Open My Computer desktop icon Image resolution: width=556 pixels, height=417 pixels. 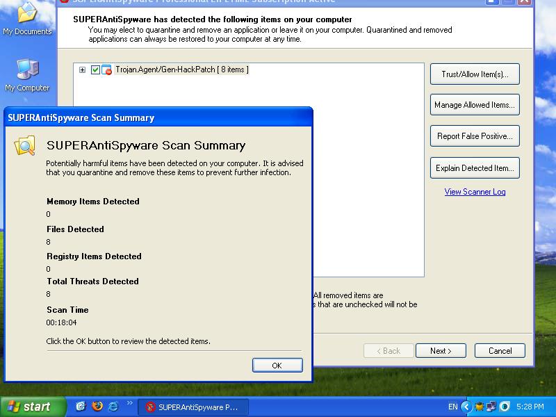click(27, 75)
